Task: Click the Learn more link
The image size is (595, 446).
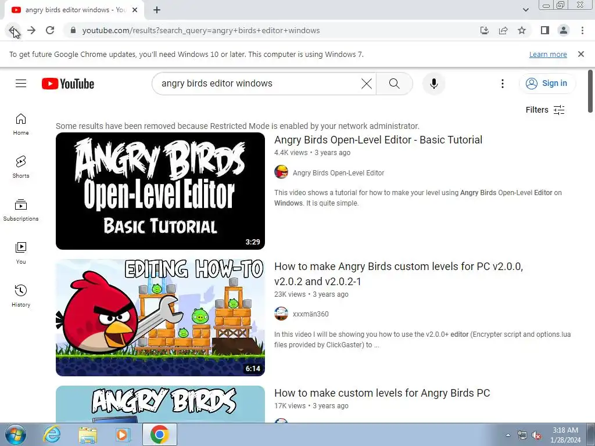Action: pyautogui.click(x=548, y=54)
